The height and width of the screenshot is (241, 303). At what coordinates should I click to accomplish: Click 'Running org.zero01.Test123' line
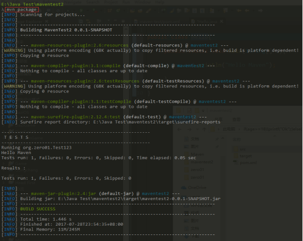36,148
